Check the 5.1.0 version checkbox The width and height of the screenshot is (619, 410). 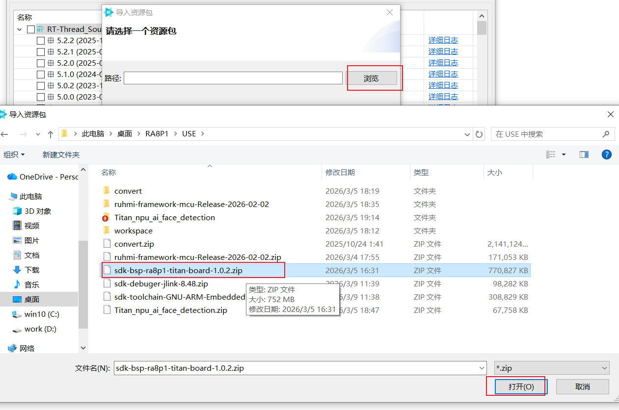click(x=41, y=75)
